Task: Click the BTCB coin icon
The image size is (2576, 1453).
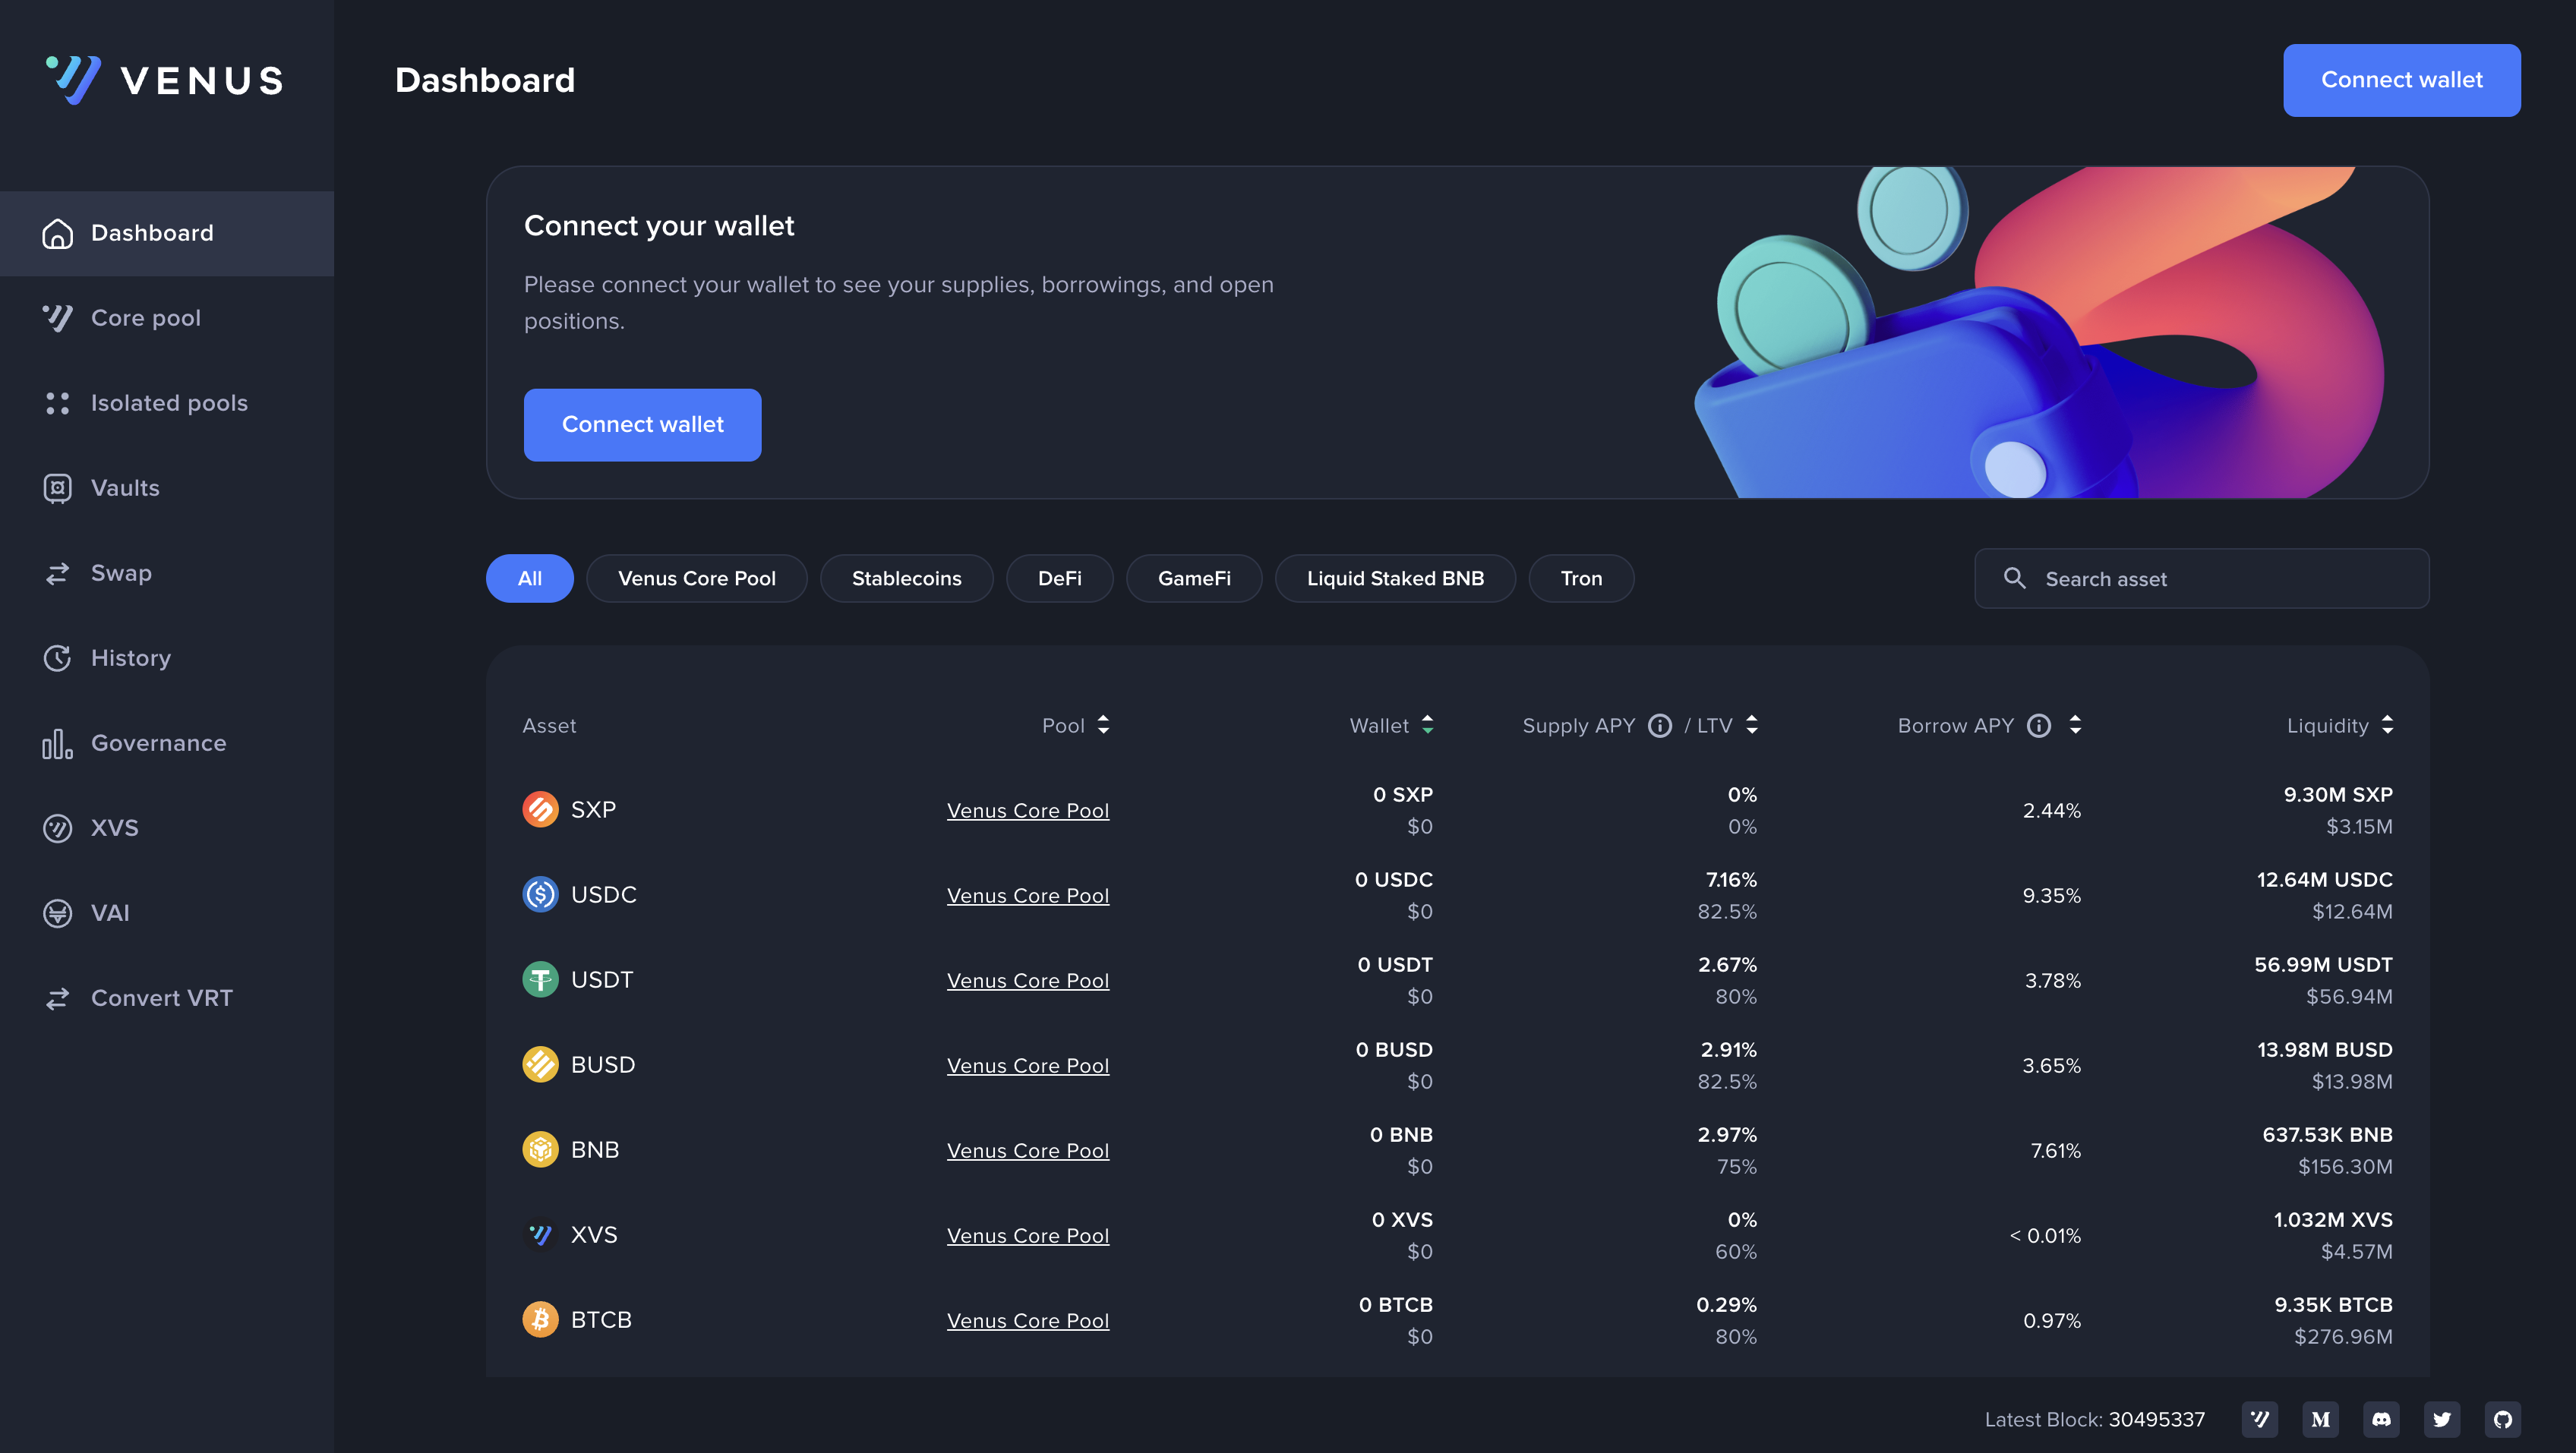Action: (540, 1319)
